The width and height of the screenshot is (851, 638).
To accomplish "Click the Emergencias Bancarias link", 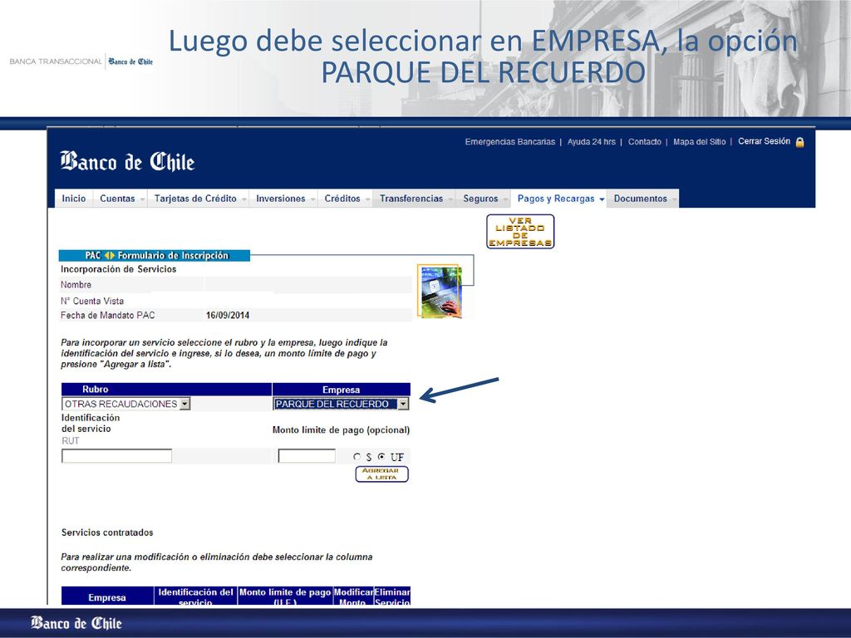I will 509,141.
